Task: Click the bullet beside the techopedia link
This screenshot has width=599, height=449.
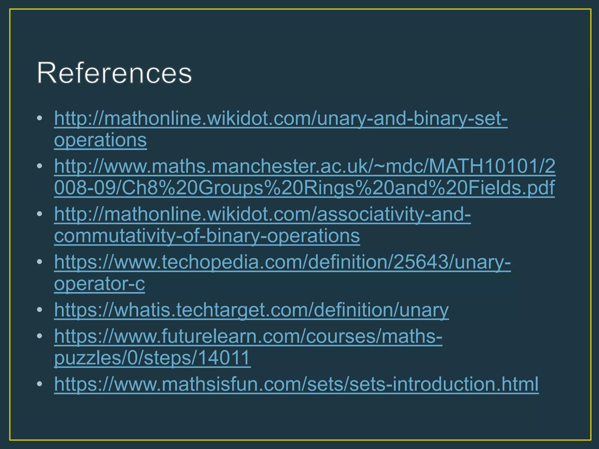Action: click(40, 262)
